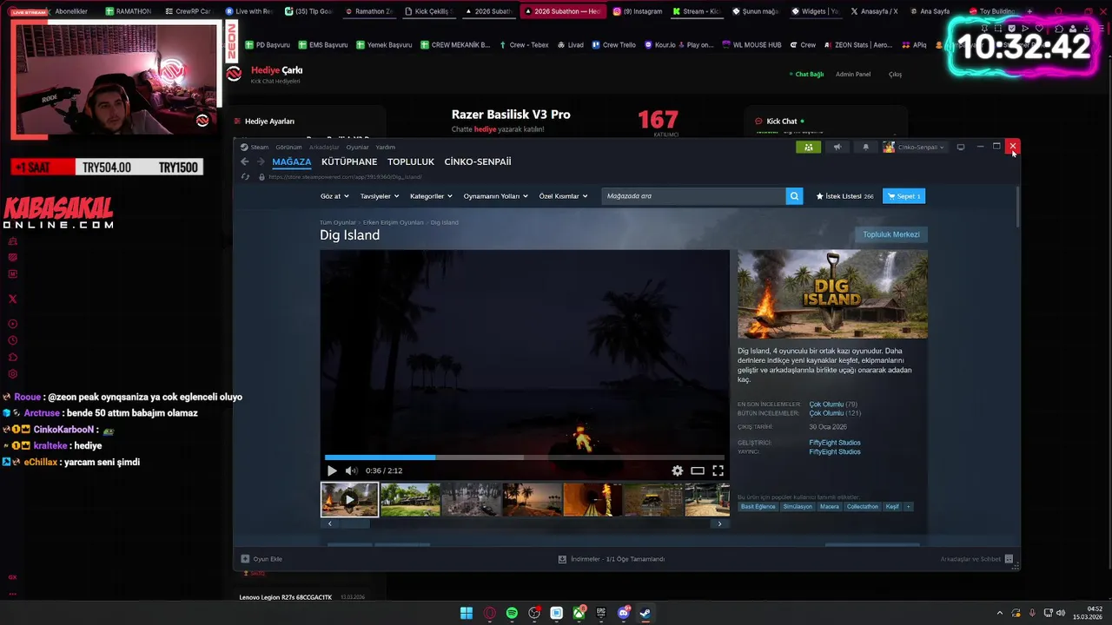
Task: Expand more tags plus button
Action: coord(909,506)
